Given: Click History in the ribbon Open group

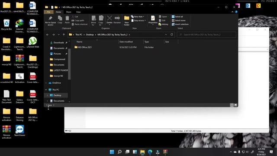Looking at the screenshot, I should pos(164,24).
